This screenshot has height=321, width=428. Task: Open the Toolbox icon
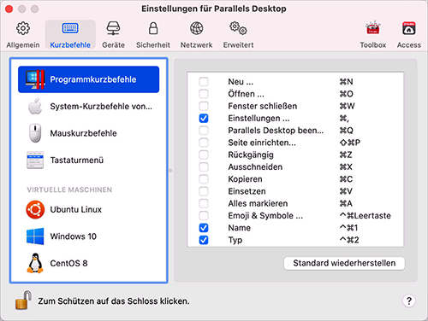(373, 27)
